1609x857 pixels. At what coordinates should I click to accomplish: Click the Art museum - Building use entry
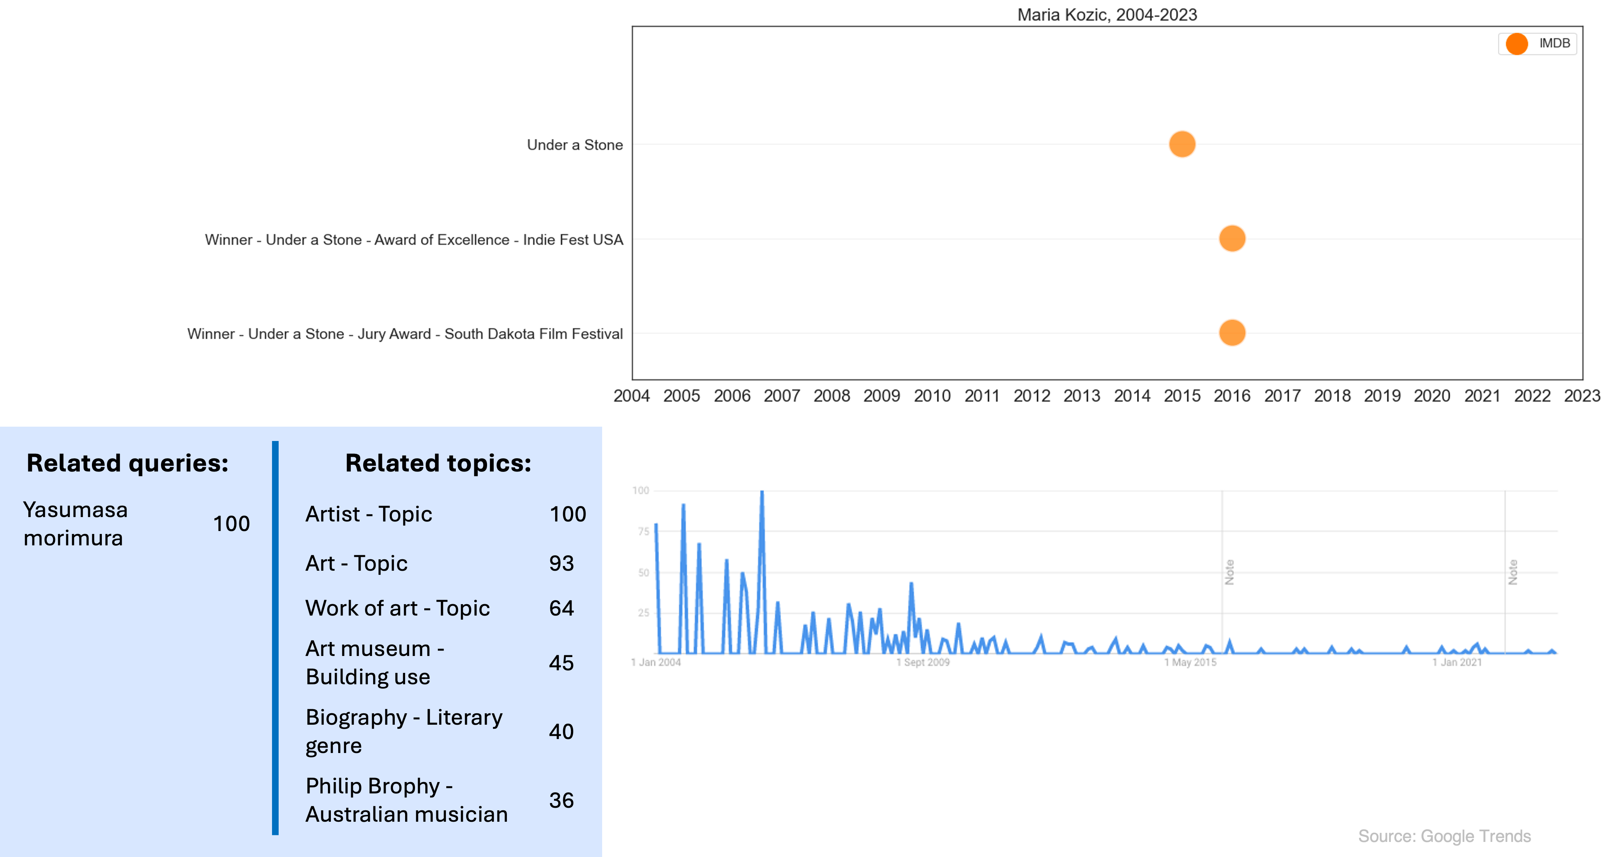pyautogui.click(x=375, y=663)
